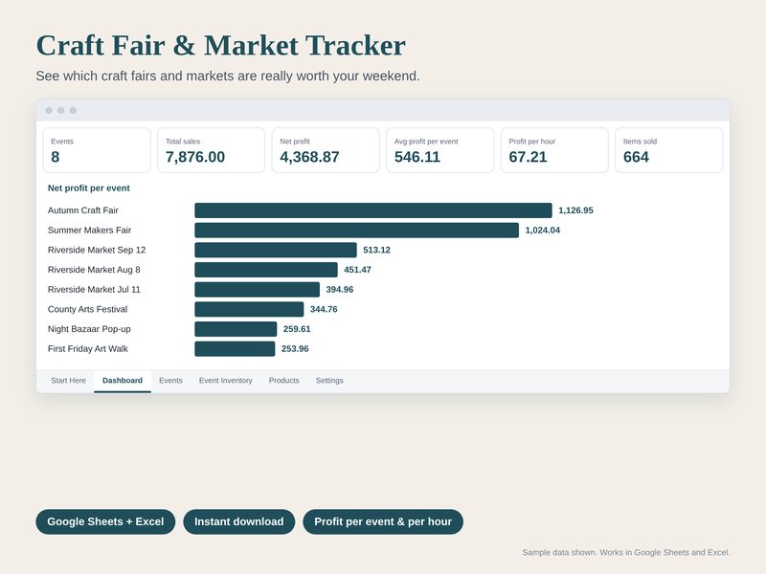Screen dimensions: 766x574
Task: Click the Avg profit per event card
Action: [440, 150]
